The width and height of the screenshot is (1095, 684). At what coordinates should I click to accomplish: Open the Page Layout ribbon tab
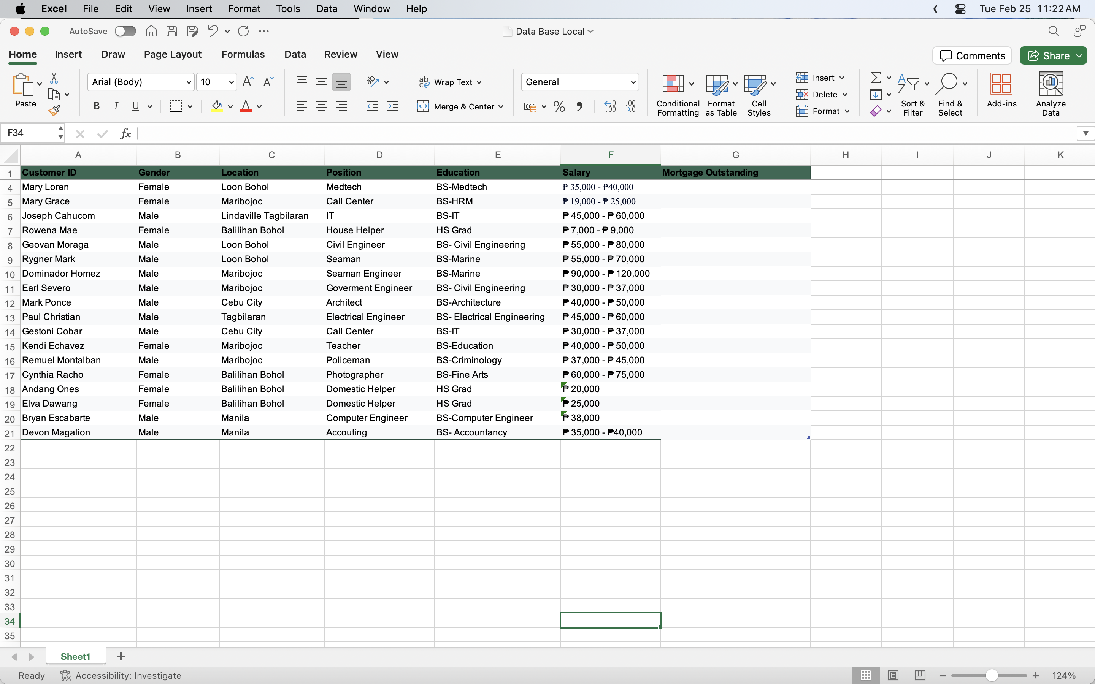click(x=172, y=54)
